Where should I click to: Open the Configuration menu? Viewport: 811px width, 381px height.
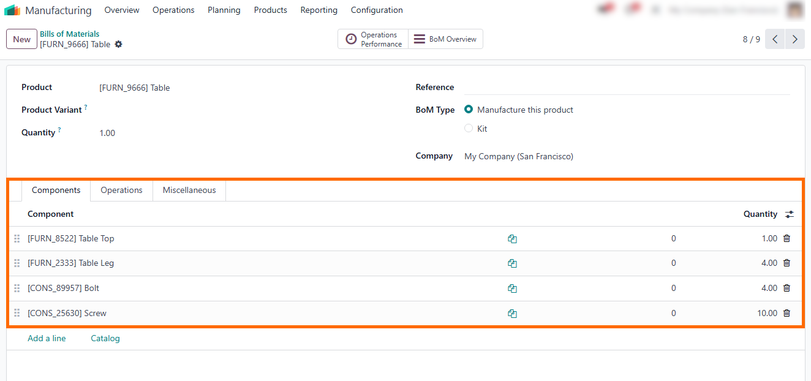tap(377, 10)
